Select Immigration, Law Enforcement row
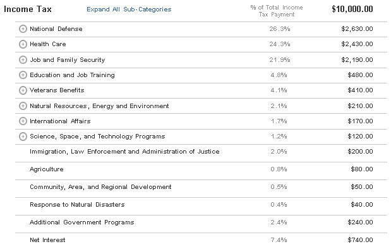This screenshot has width=391, height=249. point(201,152)
